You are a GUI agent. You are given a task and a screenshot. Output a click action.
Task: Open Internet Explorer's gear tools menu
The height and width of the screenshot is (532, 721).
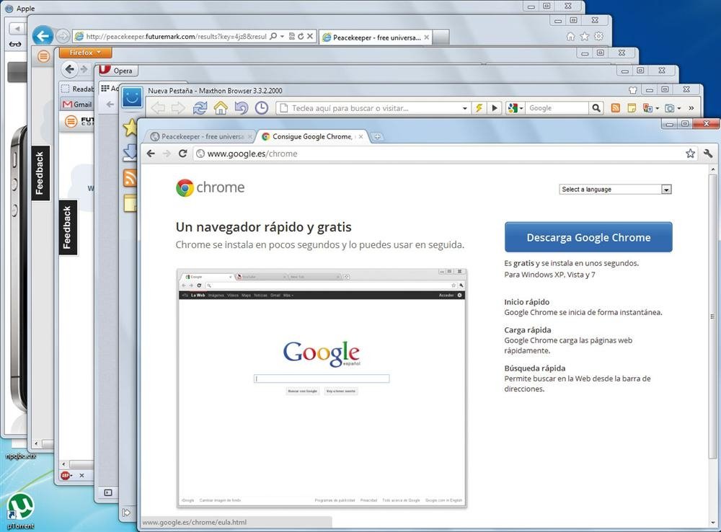click(598, 36)
